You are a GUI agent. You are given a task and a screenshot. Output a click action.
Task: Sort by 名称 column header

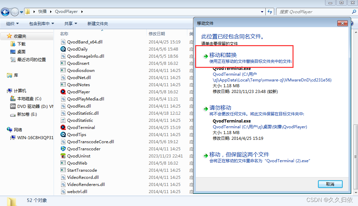[x=64, y=34]
